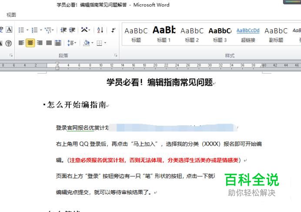Click the Multilevel list icon

pos(47,30)
